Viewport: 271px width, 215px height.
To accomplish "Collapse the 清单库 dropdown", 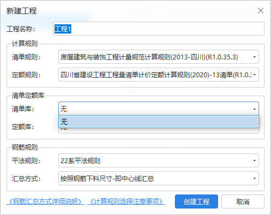I will (x=159, y=109).
